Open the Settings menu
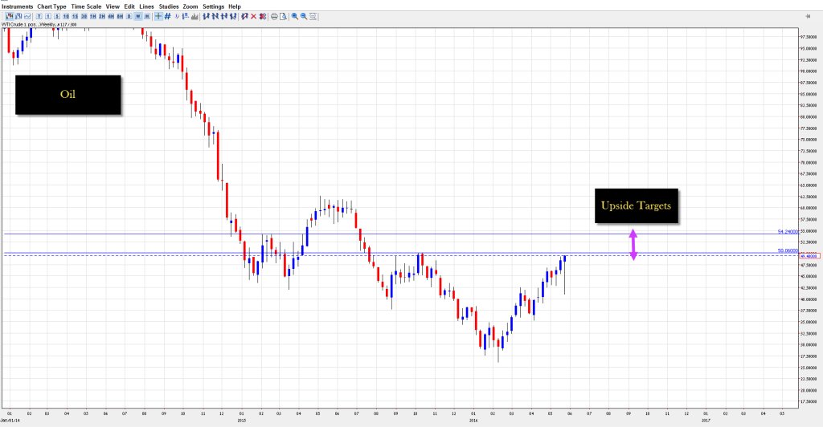823x427 pixels. 214,6
